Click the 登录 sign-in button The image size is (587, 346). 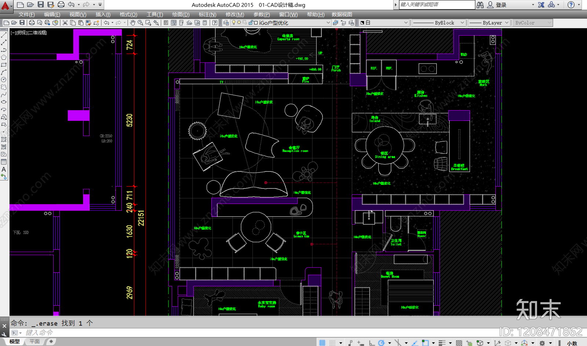tap(501, 5)
